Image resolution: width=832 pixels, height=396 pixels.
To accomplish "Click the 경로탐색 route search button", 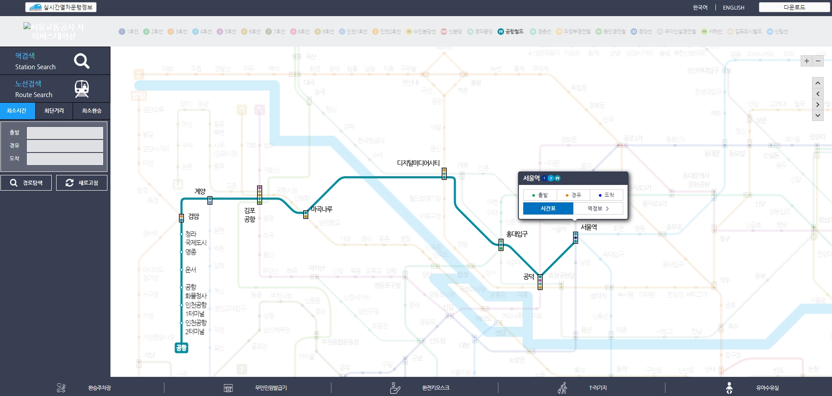I will tap(26, 183).
